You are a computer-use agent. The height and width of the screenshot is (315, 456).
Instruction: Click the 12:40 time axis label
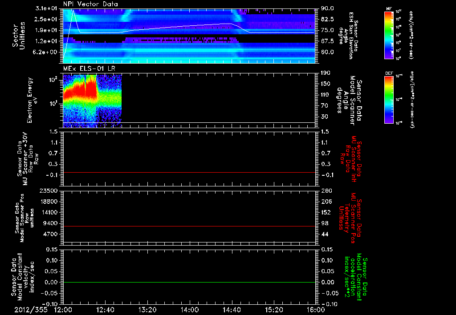pyautogui.click(x=105, y=310)
